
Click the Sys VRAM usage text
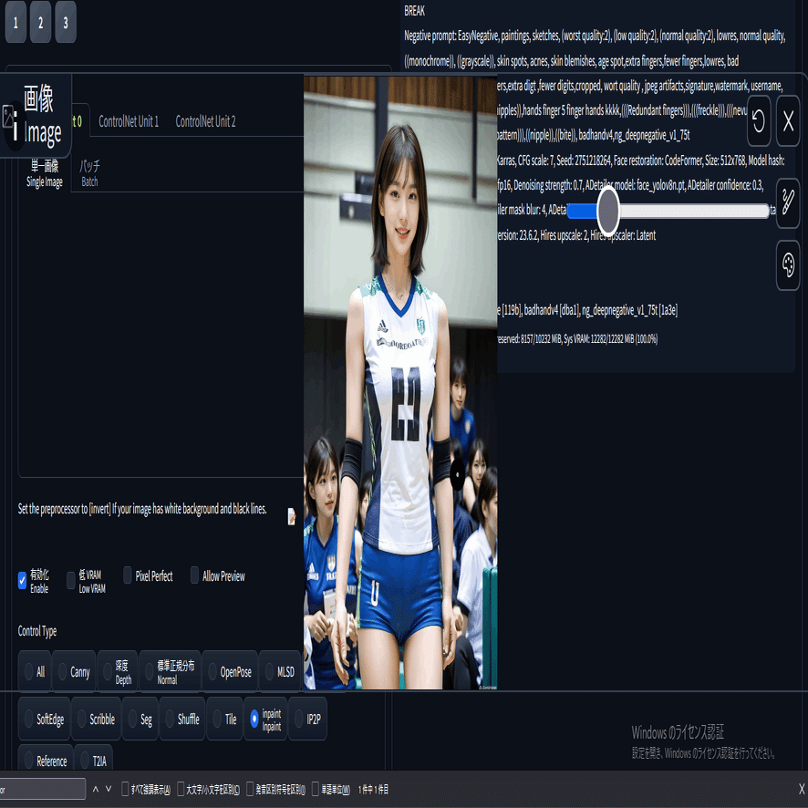click(x=611, y=339)
